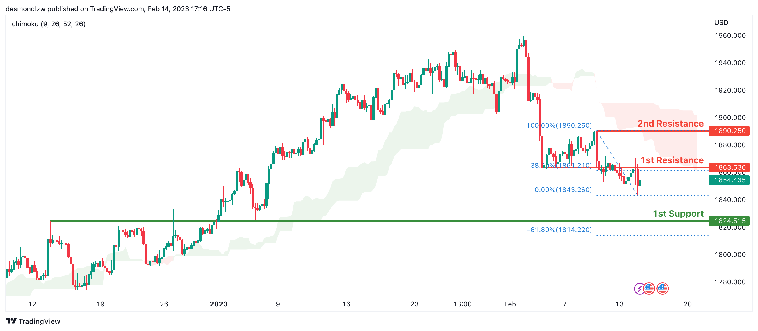
Task: Click the -61.80%(1814.220) Fibonacci extension label
Action: [x=559, y=230]
